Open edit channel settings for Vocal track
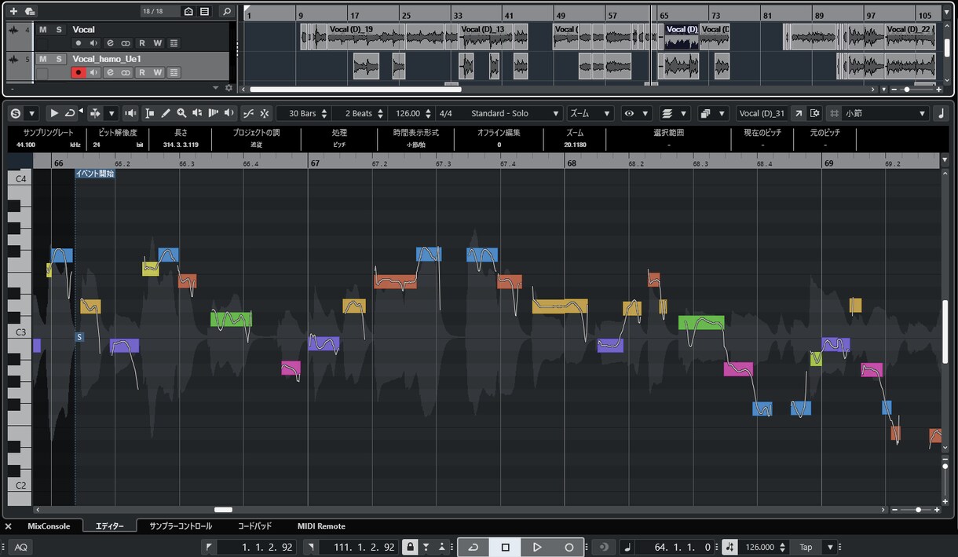The image size is (958, 557). coord(110,42)
